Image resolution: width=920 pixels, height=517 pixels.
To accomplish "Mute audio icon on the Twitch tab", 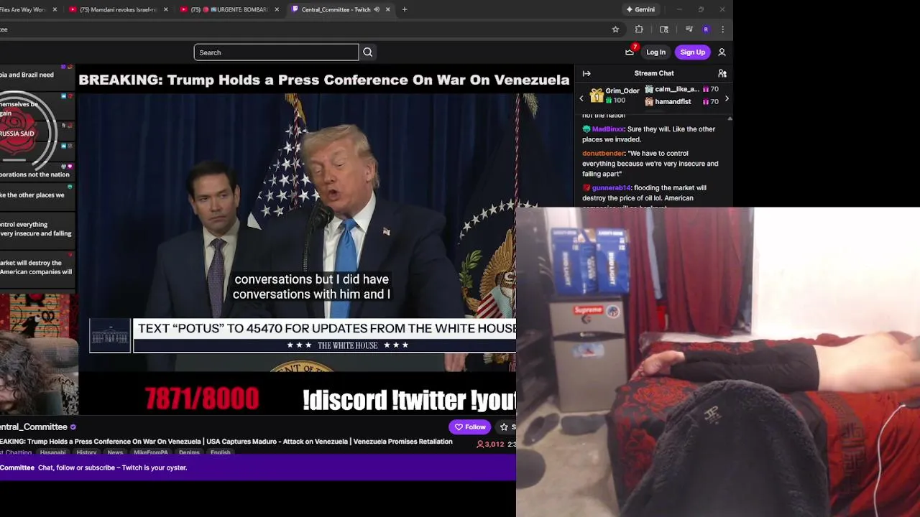I will (x=377, y=9).
